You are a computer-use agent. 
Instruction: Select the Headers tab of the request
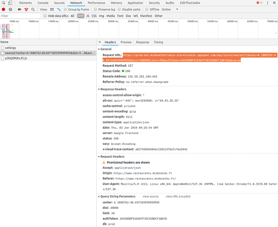coord(110,42)
